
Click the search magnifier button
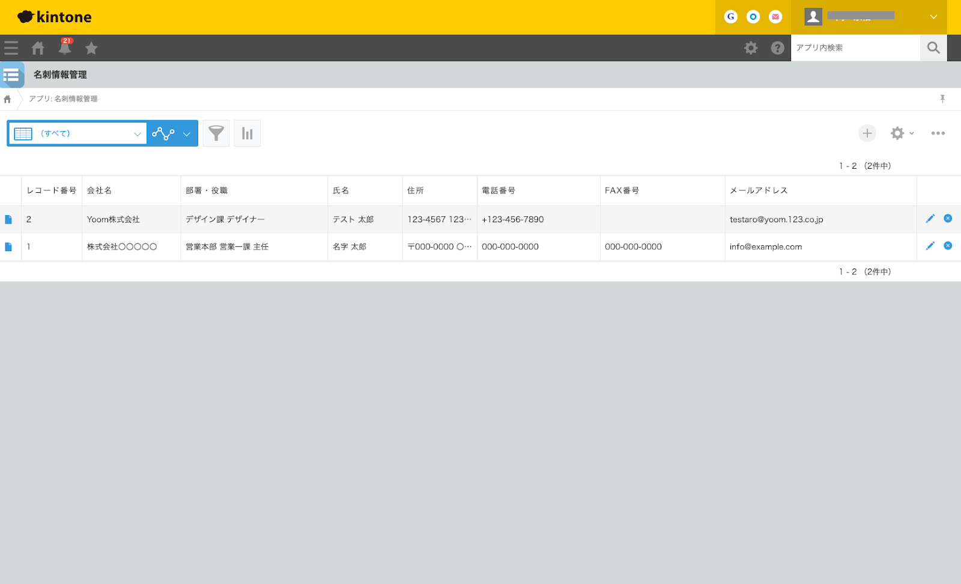pyautogui.click(x=933, y=48)
